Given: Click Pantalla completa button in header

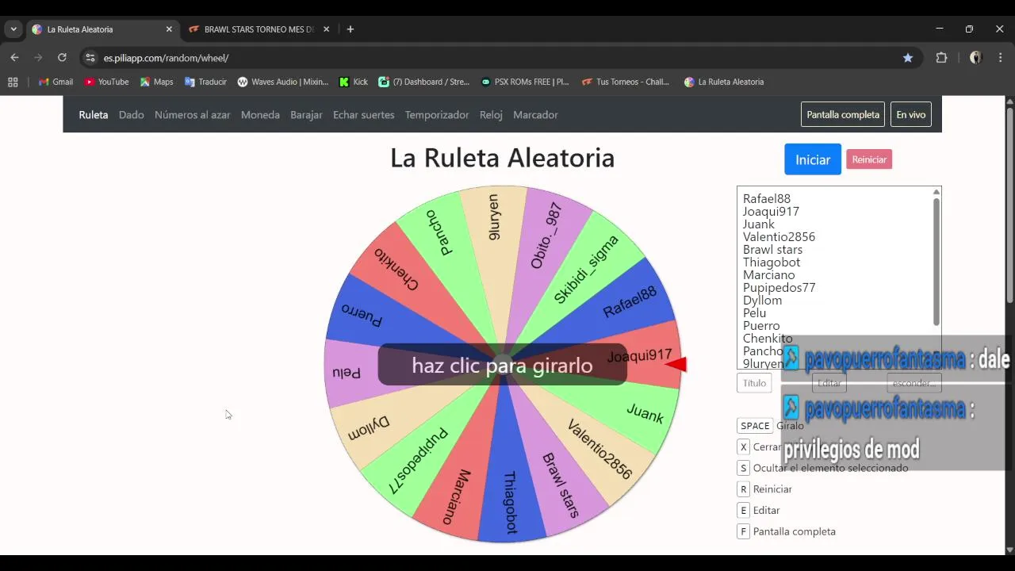Looking at the screenshot, I should pyautogui.click(x=843, y=115).
